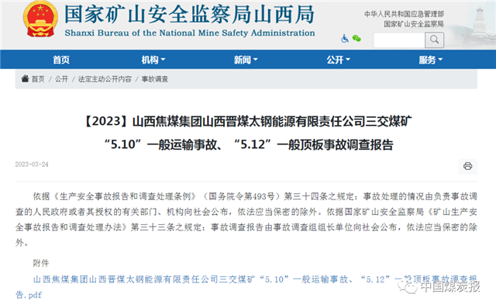Expand the 新闻 navigation dropdown

(246, 60)
